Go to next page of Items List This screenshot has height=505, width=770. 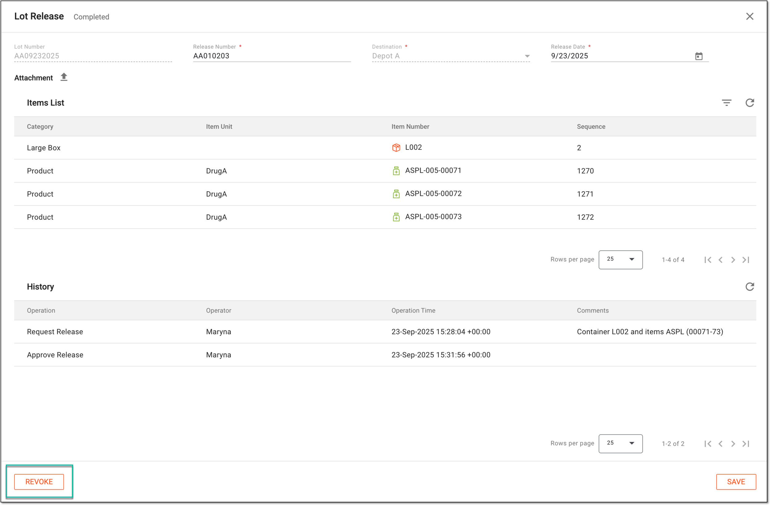(733, 260)
